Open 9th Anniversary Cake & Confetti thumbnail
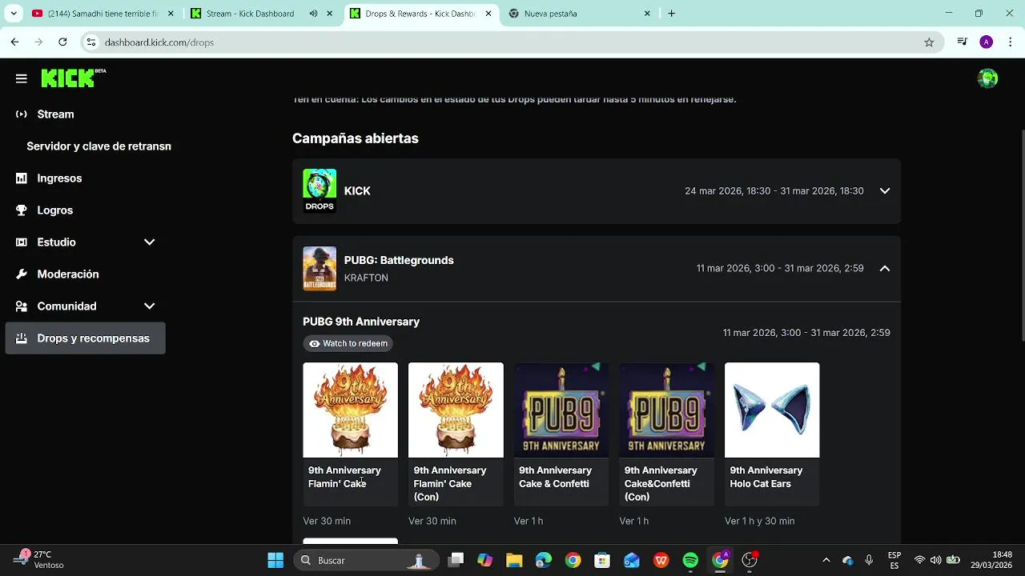Screen dimensions: 1025x576 (x=561, y=410)
